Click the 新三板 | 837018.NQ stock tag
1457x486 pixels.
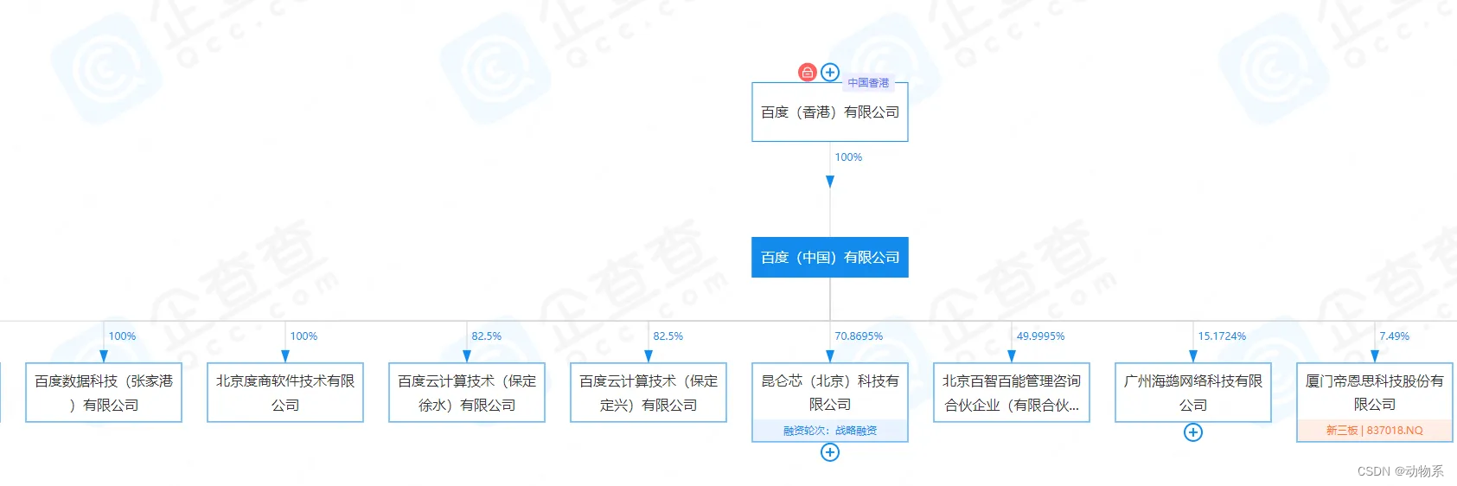pos(1375,431)
